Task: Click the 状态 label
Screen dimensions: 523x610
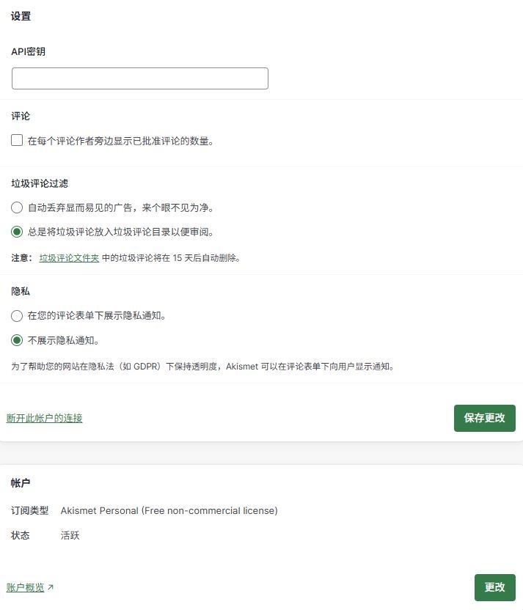Action: 21,536
